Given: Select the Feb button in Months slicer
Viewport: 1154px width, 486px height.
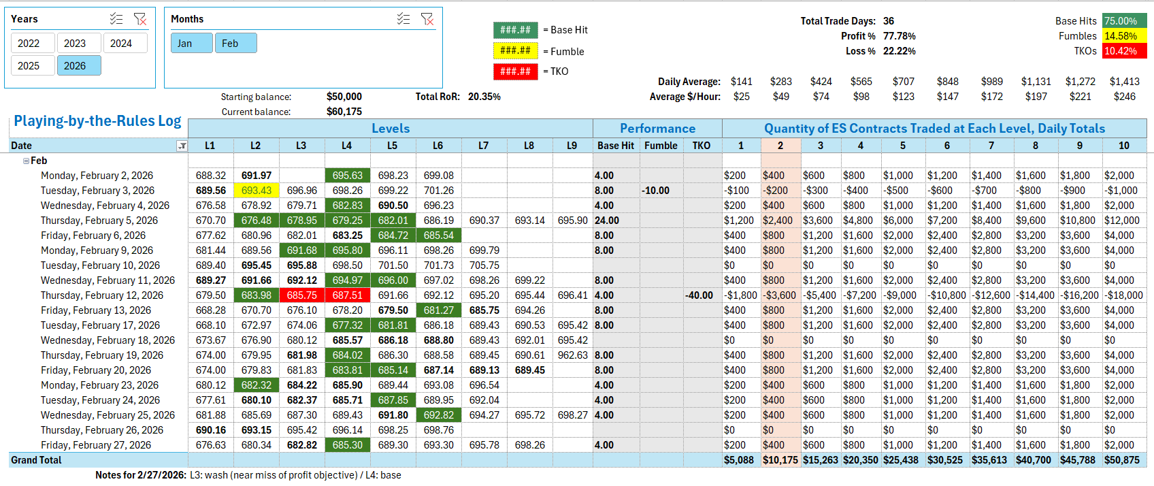Looking at the screenshot, I should (235, 44).
